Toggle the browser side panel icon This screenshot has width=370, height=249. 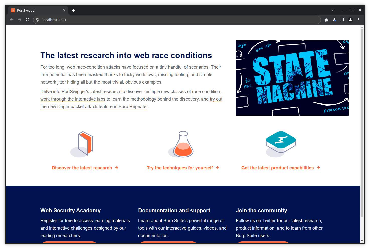pyautogui.click(x=342, y=20)
